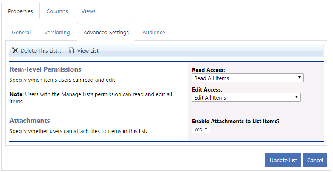Switch to the Columns tab

click(57, 11)
